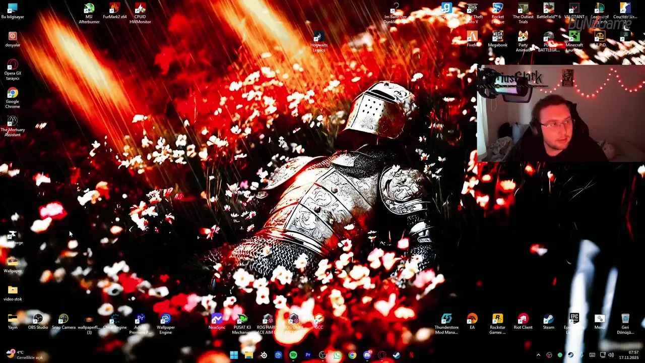The image size is (645, 363).
Task: Open WhatsApp from the taskbar
Action: [x=338, y=355]
